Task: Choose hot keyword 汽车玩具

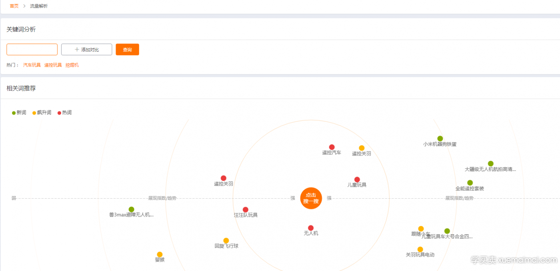Action: 32,65
